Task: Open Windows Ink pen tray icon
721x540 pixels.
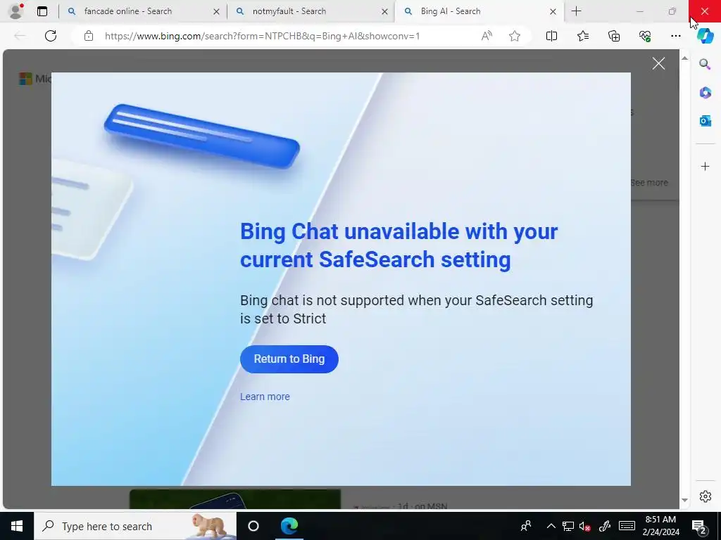Action: [x=604, y=526]
